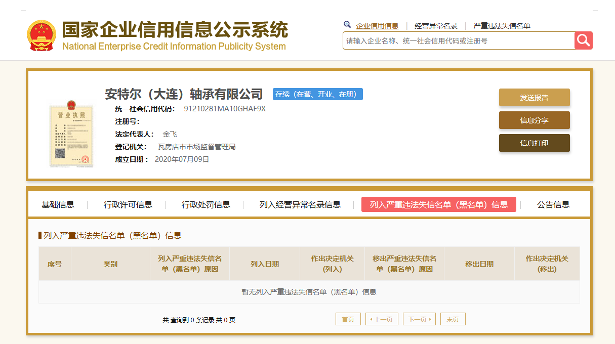The height and width of the screenshot is (344, 615).
Task: Click the company name 安特尔（大连）轴承有限公司
Action: [184, 94]
